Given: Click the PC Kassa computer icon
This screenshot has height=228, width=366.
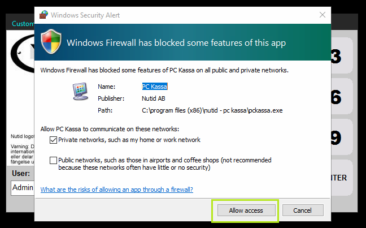Looking at the screenshot, I should coord(80,91).
